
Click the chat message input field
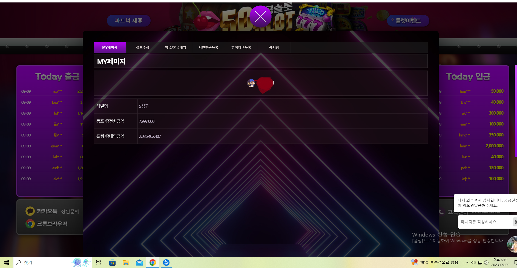485,222
